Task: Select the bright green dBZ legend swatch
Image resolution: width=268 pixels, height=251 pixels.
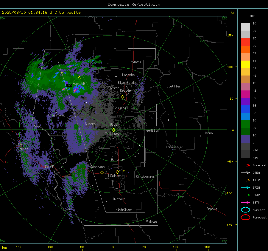Action: coord(245,124)
